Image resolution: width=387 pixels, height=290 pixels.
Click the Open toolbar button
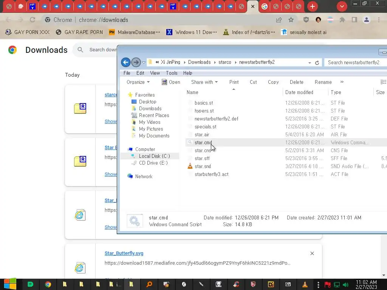(171, 82)
